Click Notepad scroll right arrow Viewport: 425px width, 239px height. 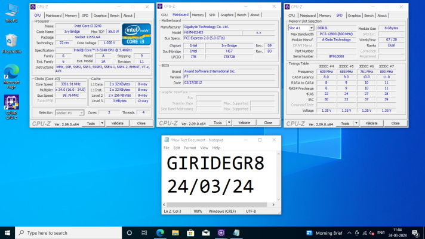tap(273, 204)
